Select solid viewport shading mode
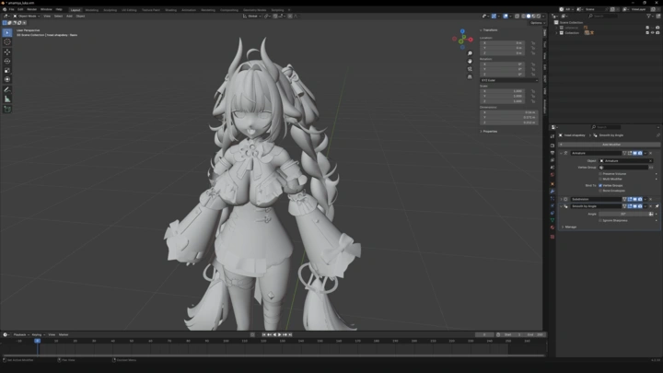Image resolution: width=663 pixels, height=373 pixels. [x=529, y=16]
